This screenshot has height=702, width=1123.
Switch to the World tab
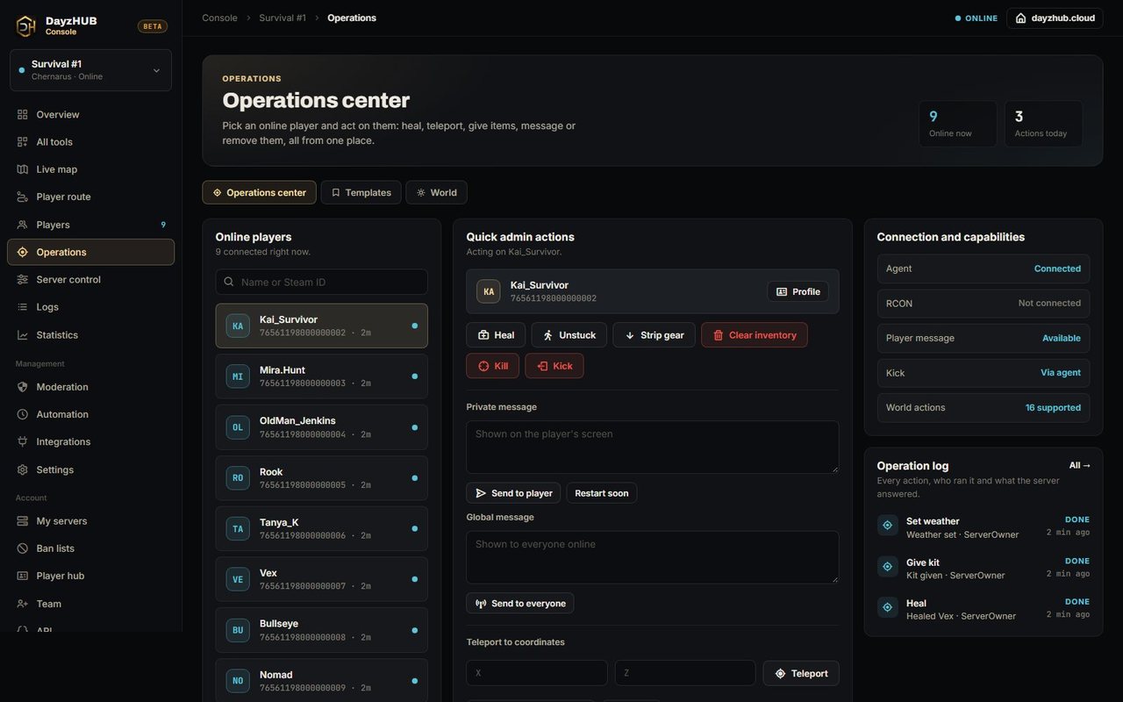[436, 193]
